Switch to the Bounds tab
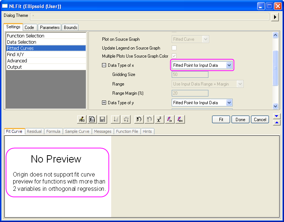Screen dimensions: 284x222 tap(70, 28)
